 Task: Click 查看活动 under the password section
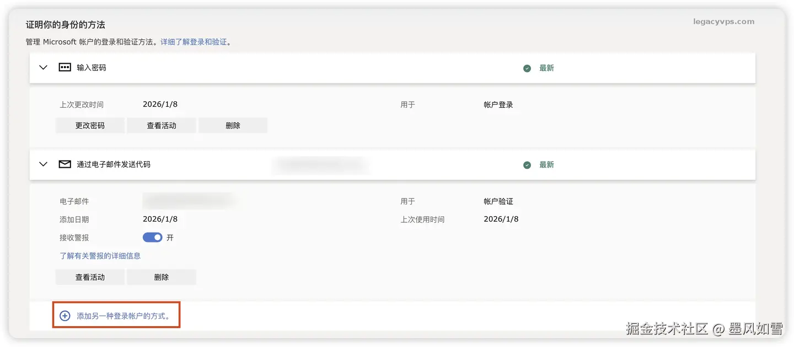pyautogui.click(x=162, y=125)
